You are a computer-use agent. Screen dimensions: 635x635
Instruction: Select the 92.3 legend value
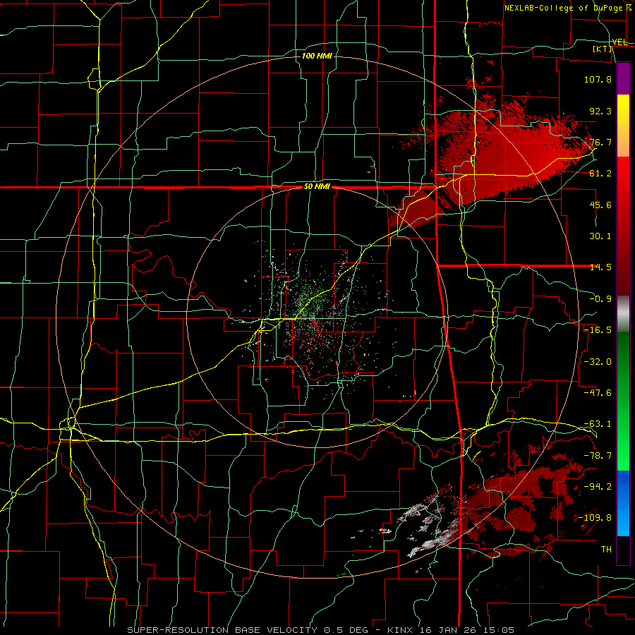[600, 111]
